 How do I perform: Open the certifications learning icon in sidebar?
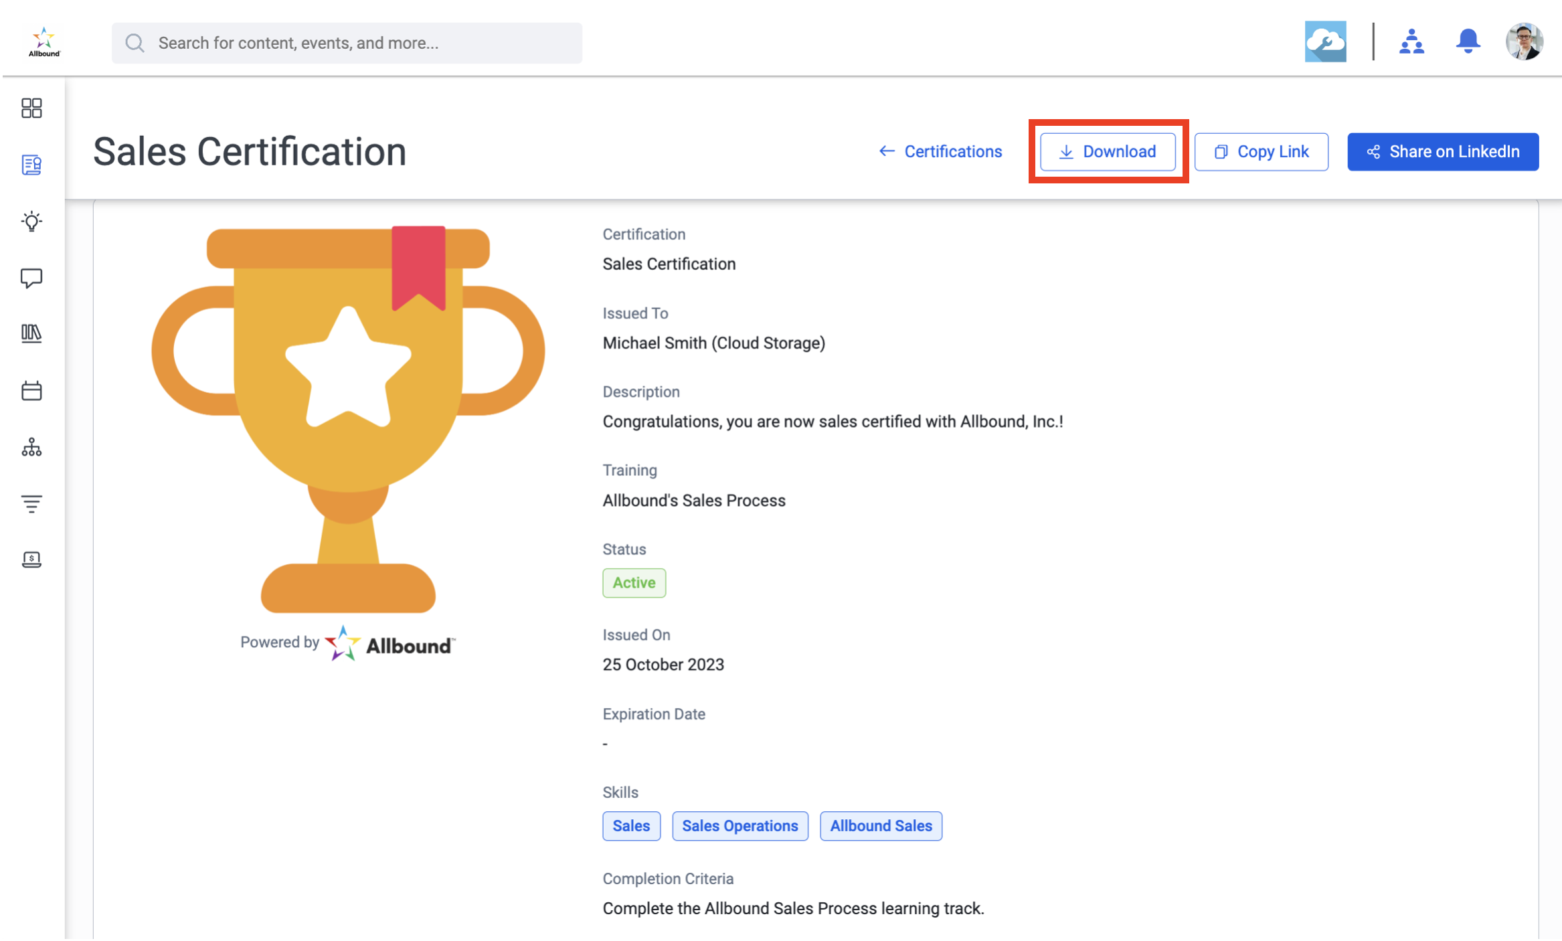31,165
